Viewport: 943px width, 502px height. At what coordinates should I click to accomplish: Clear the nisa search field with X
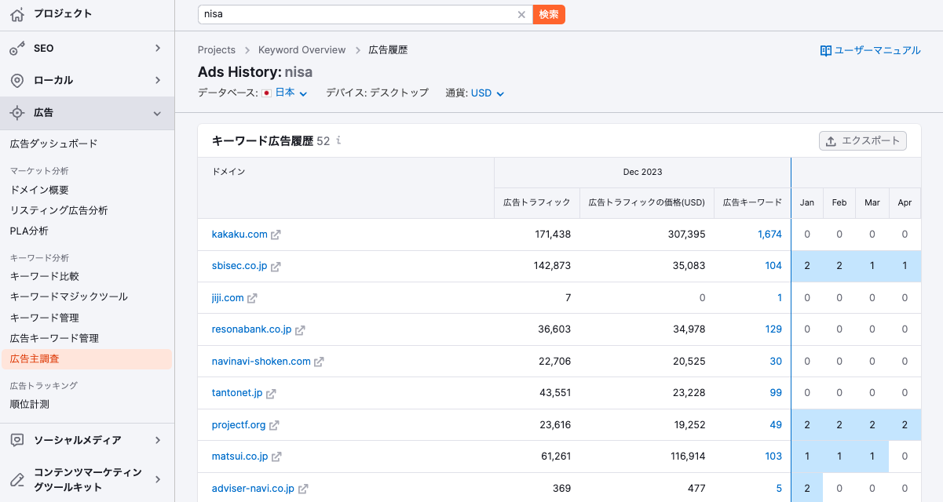click(x=521, y=14)
